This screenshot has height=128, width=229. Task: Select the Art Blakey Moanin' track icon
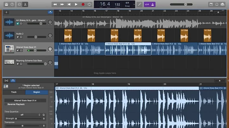tap(9, 22)
